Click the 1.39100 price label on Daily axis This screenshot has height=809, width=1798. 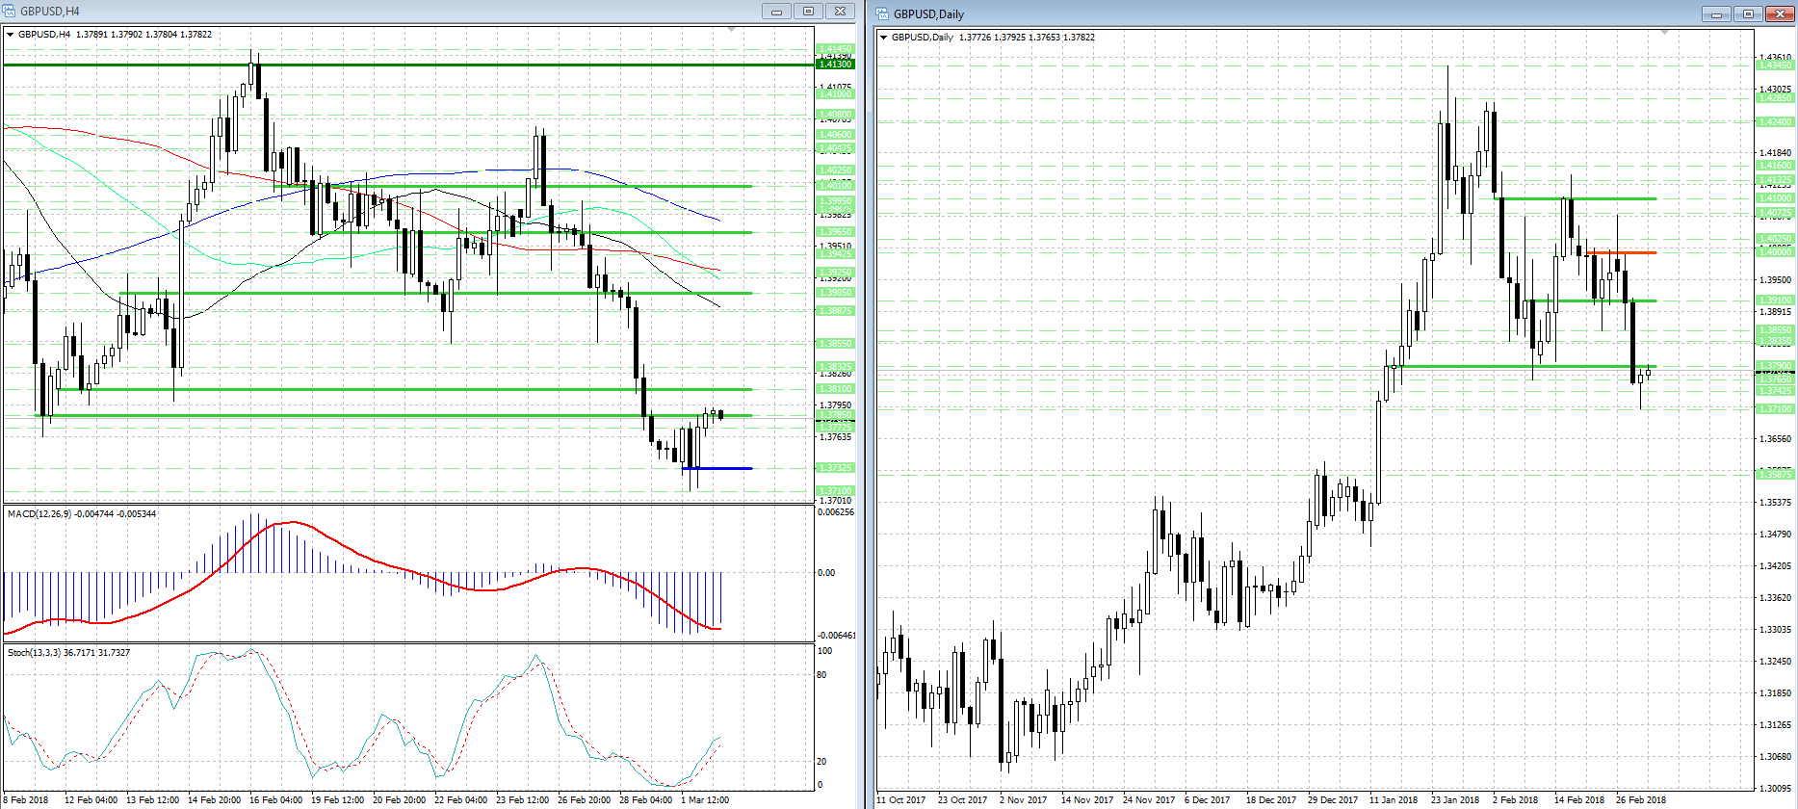pyautogui.click(x=1775, y=300)
